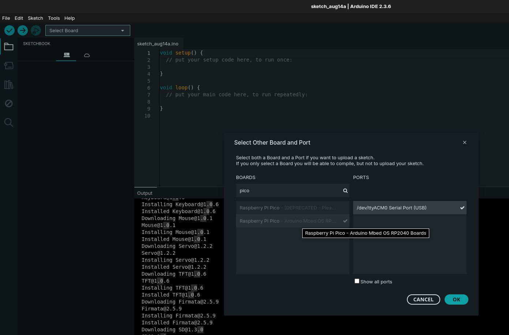Open the Edit menu
The height and width of the screenshot is (335, 509).
click(19, 18)
